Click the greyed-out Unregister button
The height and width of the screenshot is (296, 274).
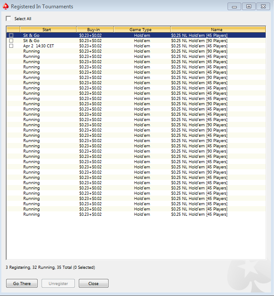pos(58,283)
